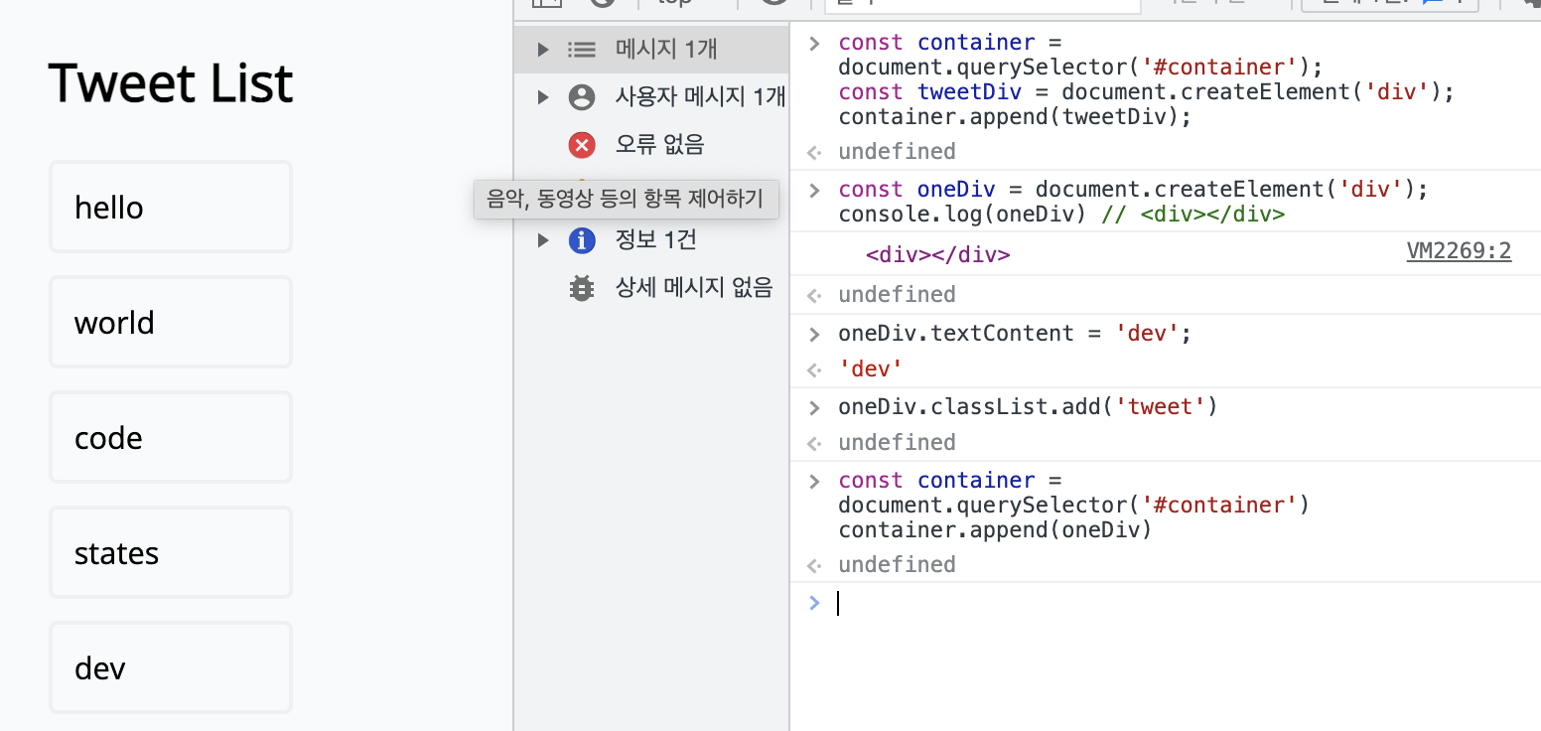Select the 'states' tweet card

point(171,552)
